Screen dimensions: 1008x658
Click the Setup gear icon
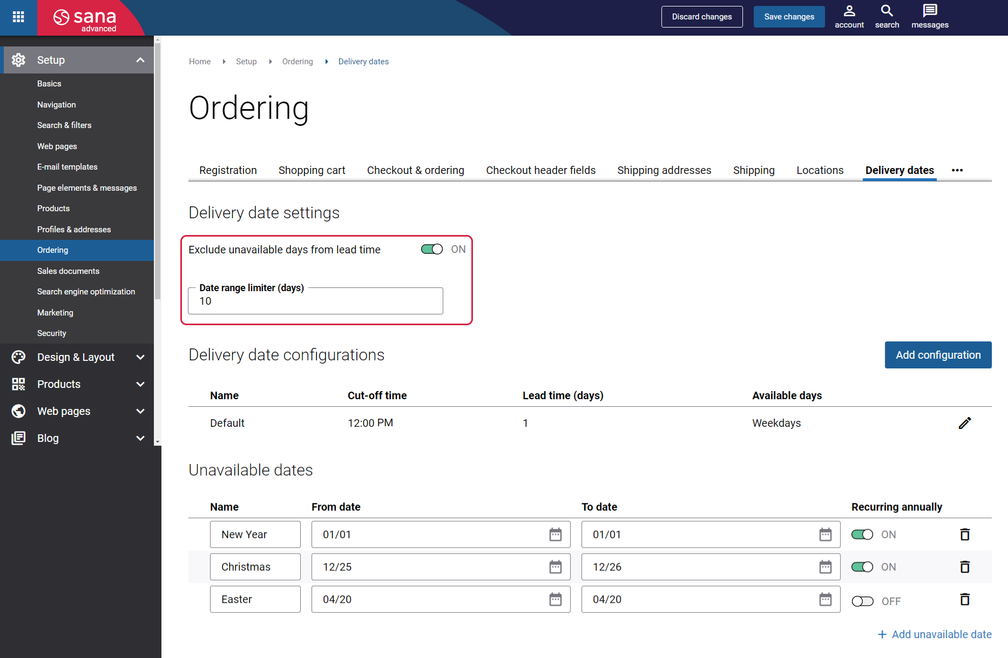pyautogui.click(x=18, y=60)
